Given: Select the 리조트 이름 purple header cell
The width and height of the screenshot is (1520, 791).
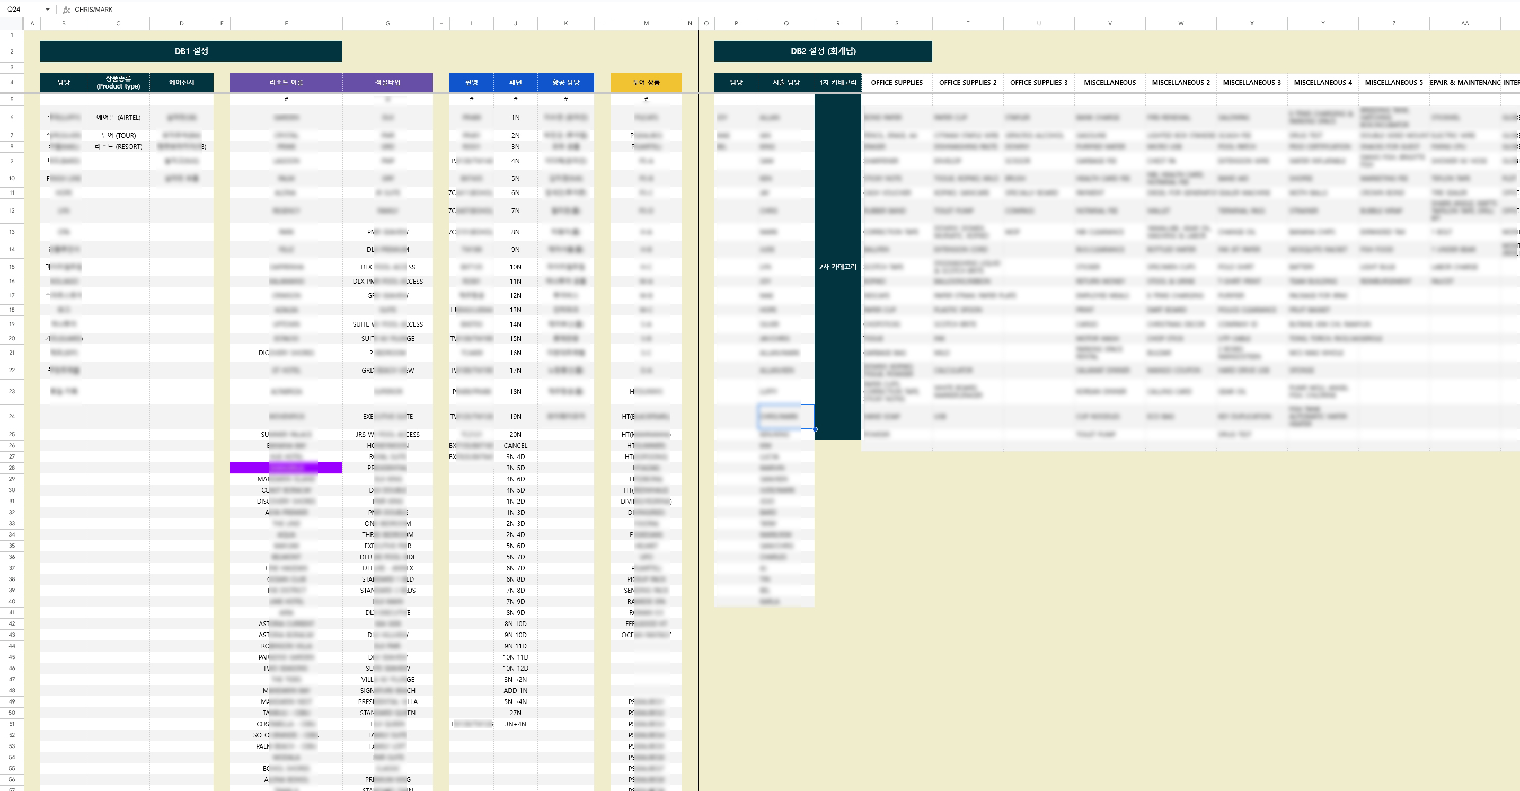Looking at the screenshot, I should pyautogui.click(x=286, y=83).
